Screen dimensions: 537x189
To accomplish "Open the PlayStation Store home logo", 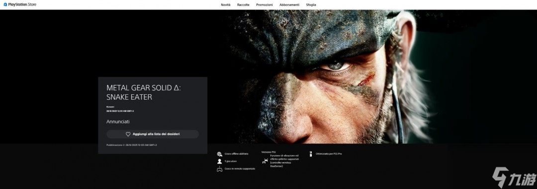I will pos(20,4).
